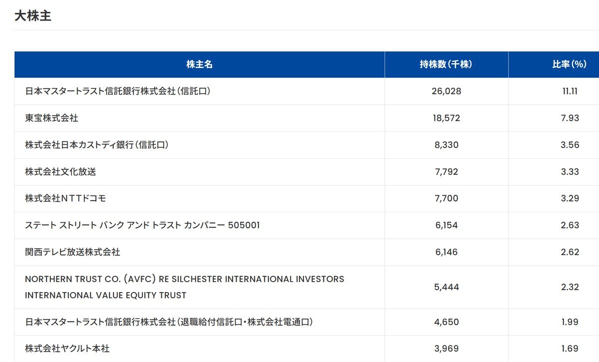
Task: Select 関西テレビ放送株式会社 shareholder name
Action: (x=73, y=252)
